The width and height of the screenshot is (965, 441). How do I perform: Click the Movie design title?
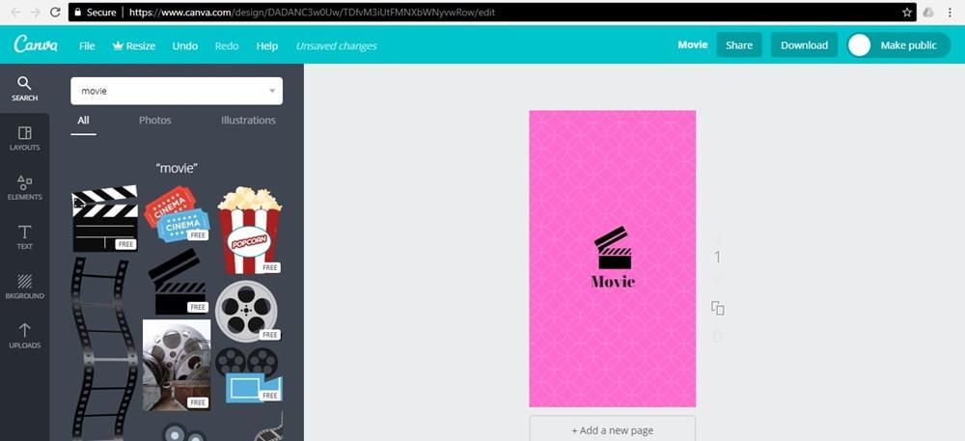coord(692,45)
